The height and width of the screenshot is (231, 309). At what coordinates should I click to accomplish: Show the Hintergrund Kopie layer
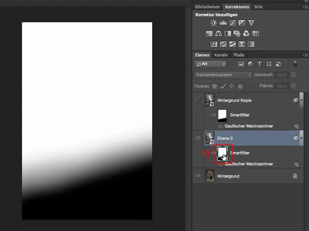click(198, 100)
